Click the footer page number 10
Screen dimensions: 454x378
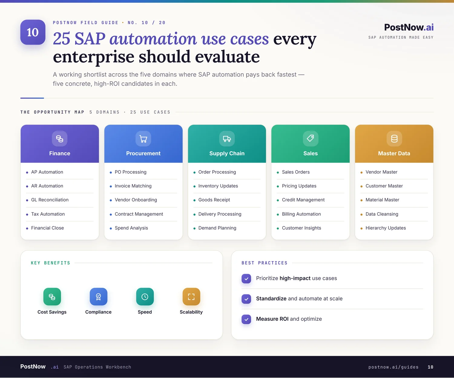[430, 367]
